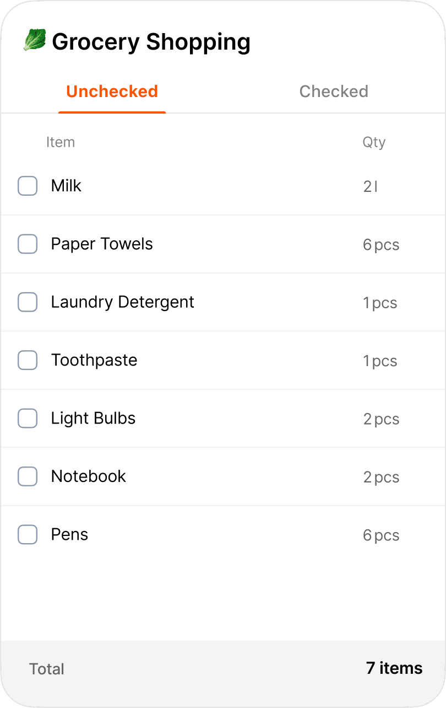This screenshot has height=708, width=446.
Task: Check off the Toothpaste item
Action: 28,360
